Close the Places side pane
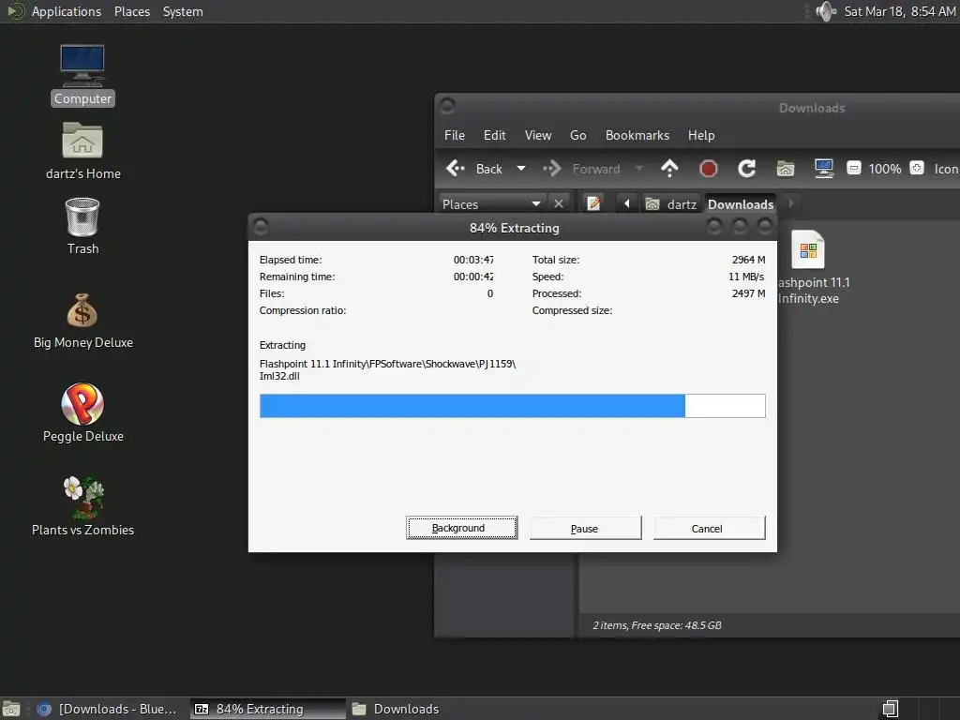This screenshot has width=960, height=720. 559,203
